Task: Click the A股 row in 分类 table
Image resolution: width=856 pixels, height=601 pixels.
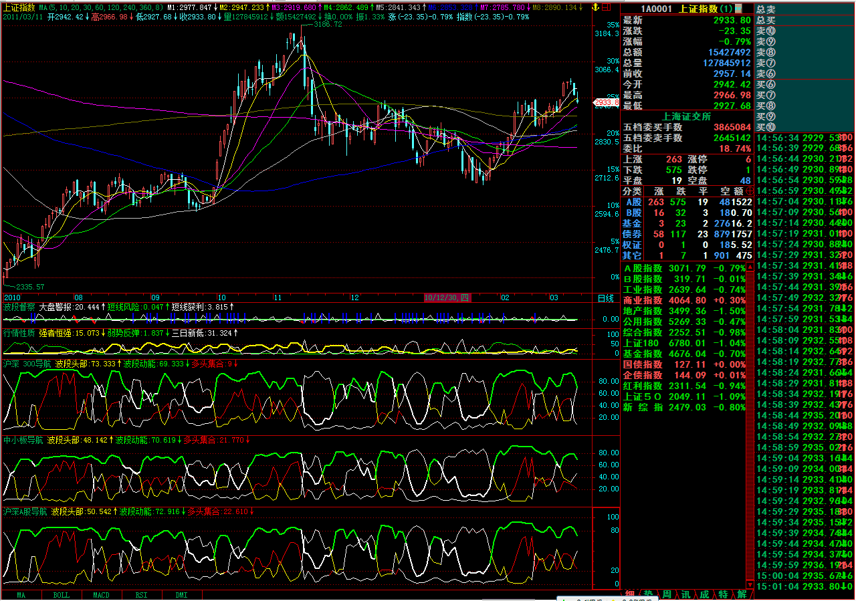Action: point(687,202)
